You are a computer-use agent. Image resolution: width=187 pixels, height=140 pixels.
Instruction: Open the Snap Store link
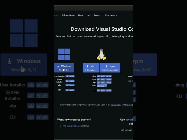pyautogui.click(x=102, y=85)
